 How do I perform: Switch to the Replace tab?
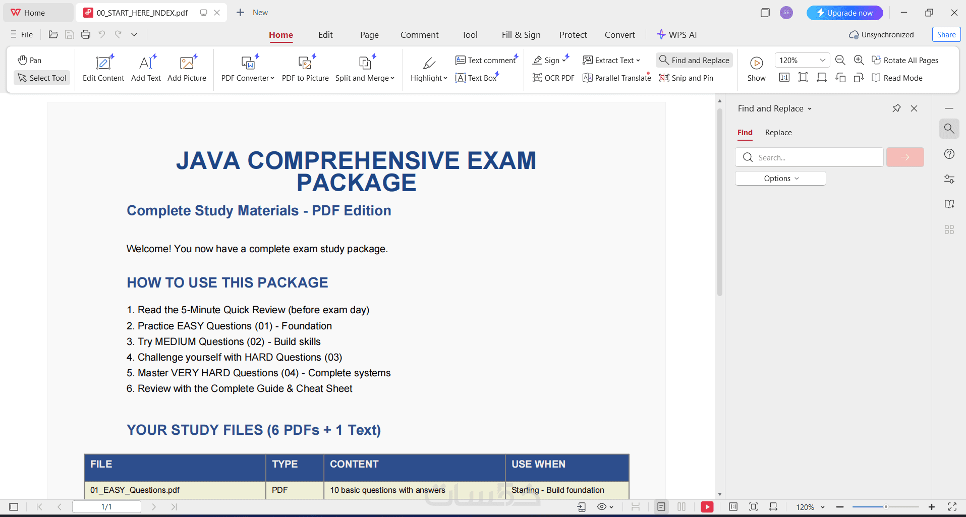click(778, 133)
